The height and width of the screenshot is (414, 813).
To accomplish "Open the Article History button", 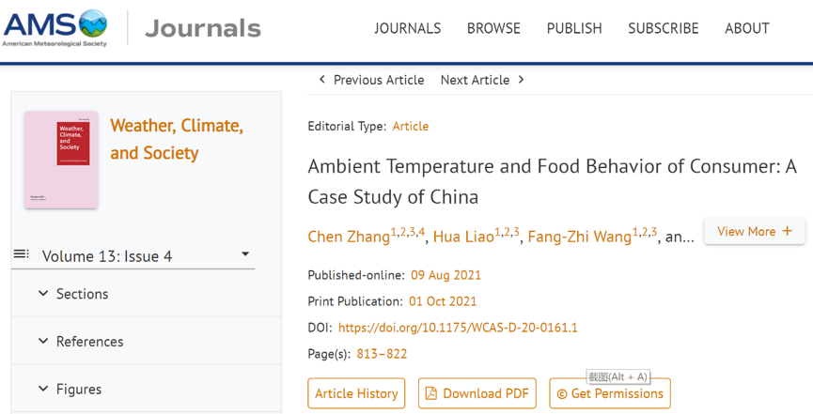I will (356, 393).
